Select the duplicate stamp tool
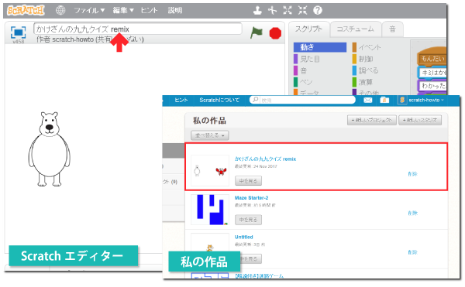 [257, 10]
